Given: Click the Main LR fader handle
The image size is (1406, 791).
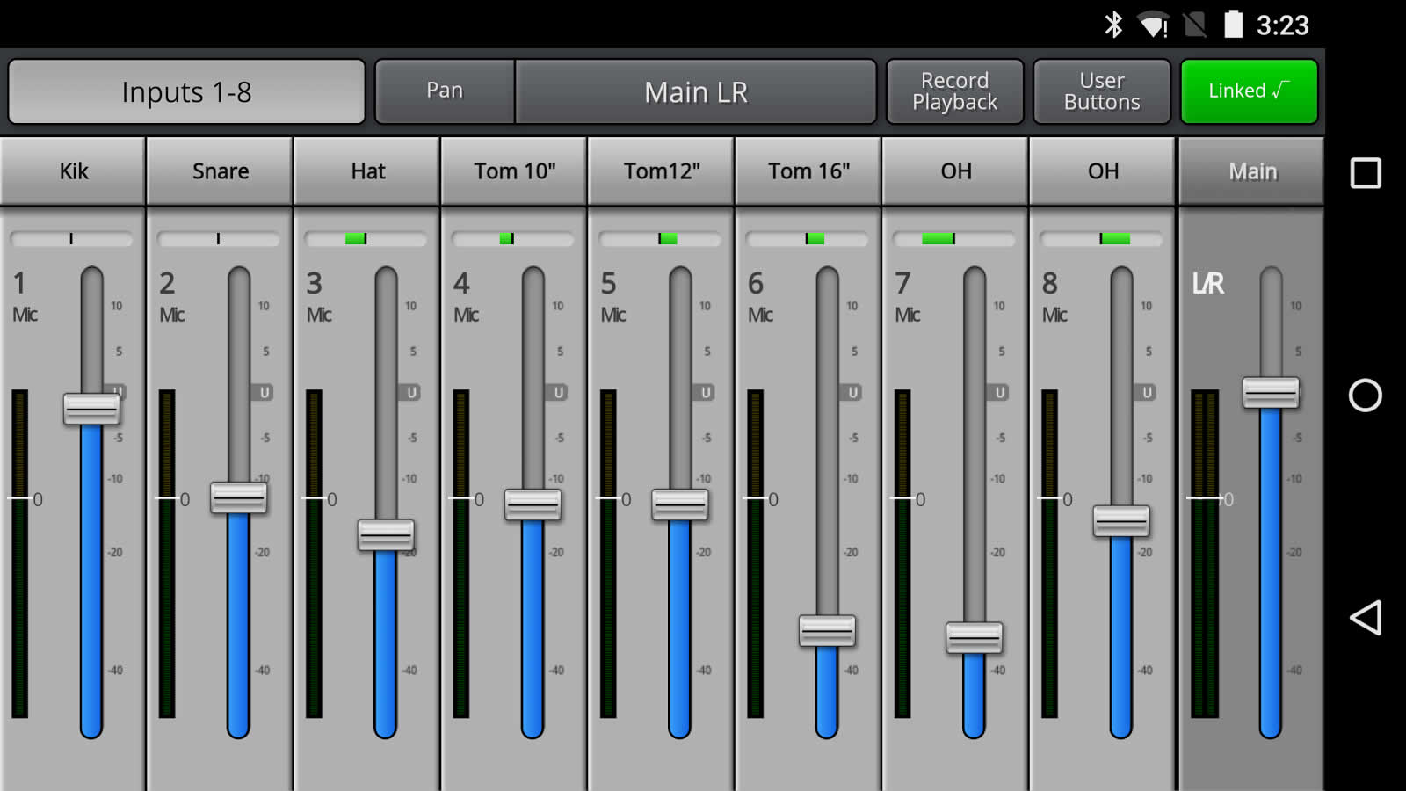Looking at the screenshot, I should (1270, 392).
